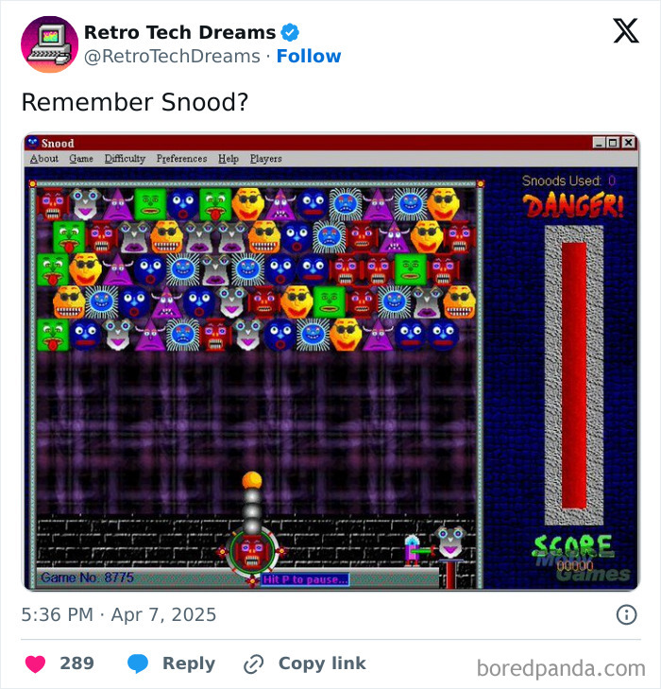Click the X logo in the tweet corner
Image resolution: width=661 pixels, height=689 pixels.
[626, 31]
